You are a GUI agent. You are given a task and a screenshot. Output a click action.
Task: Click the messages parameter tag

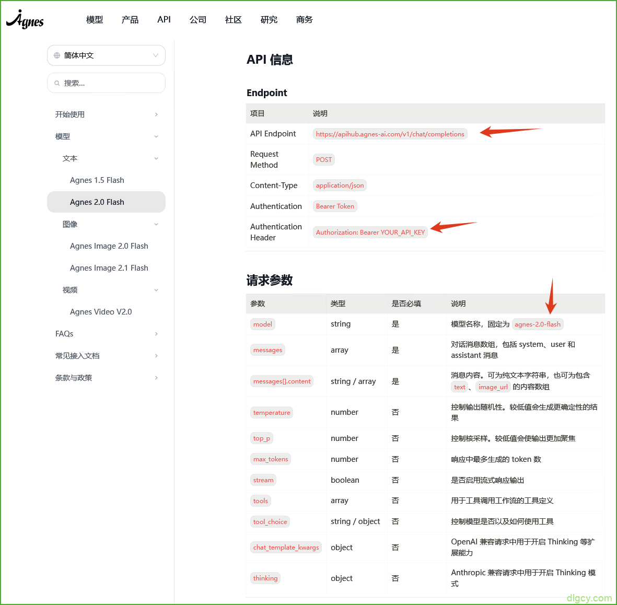[x=267, y=350]
